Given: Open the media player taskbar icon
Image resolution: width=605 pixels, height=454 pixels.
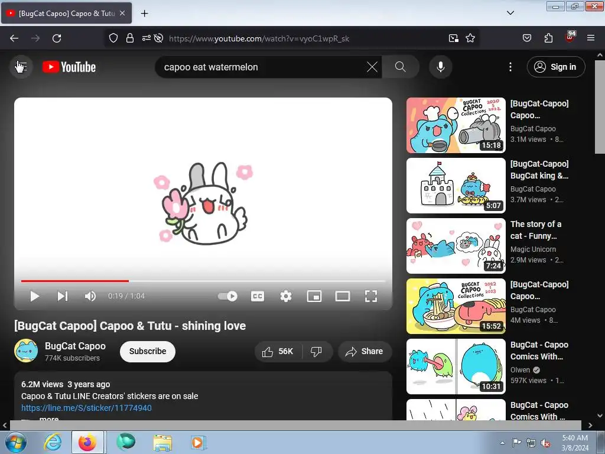Looking at the screenshot, I should pyautogui.click(x=197, y=442).
